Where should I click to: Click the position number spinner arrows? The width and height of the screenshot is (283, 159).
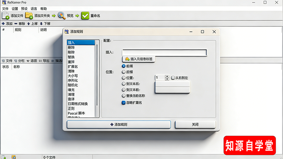pos(167,78)
